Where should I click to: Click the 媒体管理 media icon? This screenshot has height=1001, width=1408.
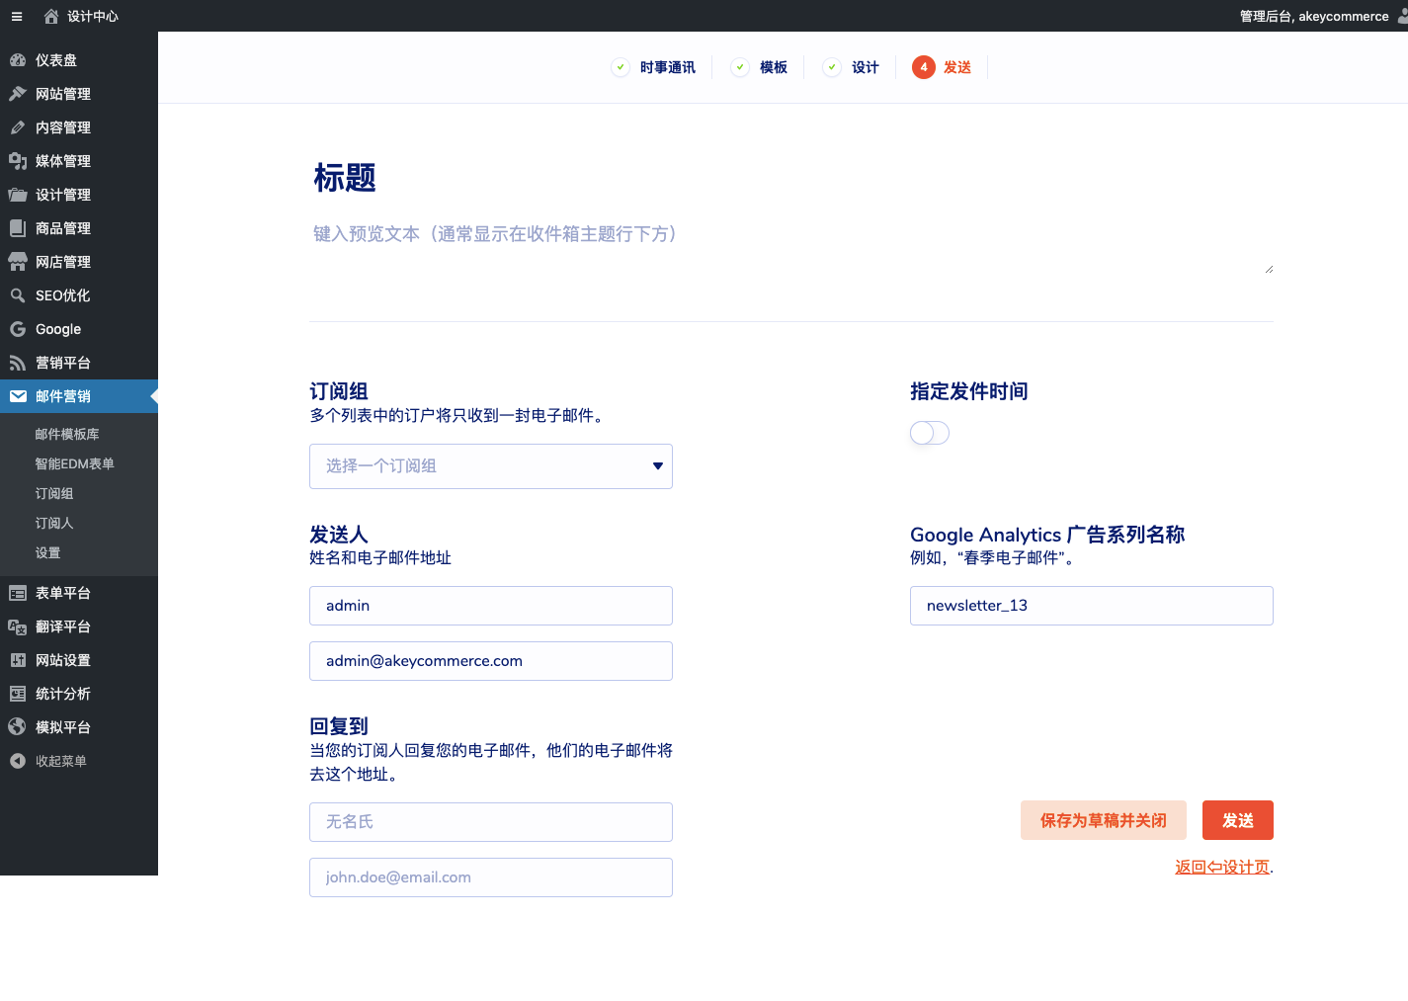coord(18,161)
